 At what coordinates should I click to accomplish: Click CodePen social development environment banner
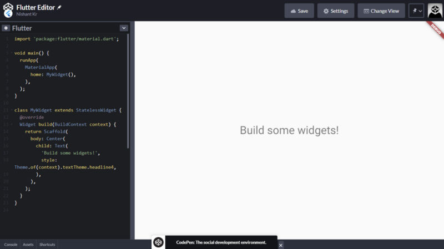[221, 242]
